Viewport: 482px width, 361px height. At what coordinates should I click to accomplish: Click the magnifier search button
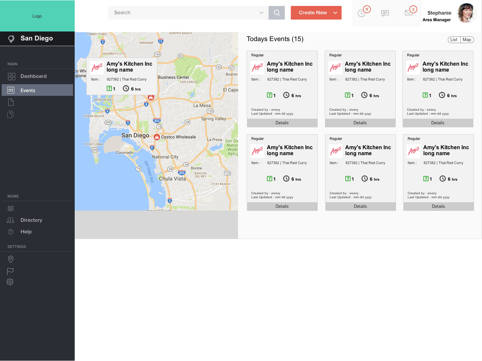coord(277,13)
